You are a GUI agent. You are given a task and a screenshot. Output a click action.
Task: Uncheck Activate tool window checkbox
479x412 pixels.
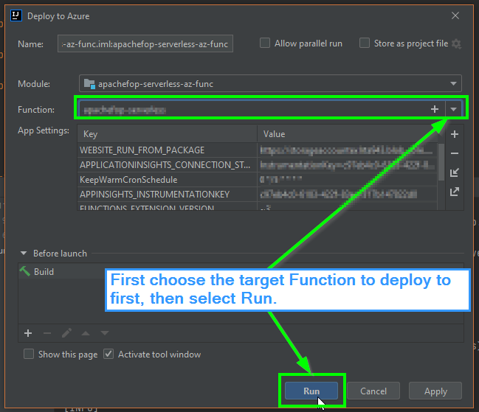pyautogui.click(x=108, y=354)
